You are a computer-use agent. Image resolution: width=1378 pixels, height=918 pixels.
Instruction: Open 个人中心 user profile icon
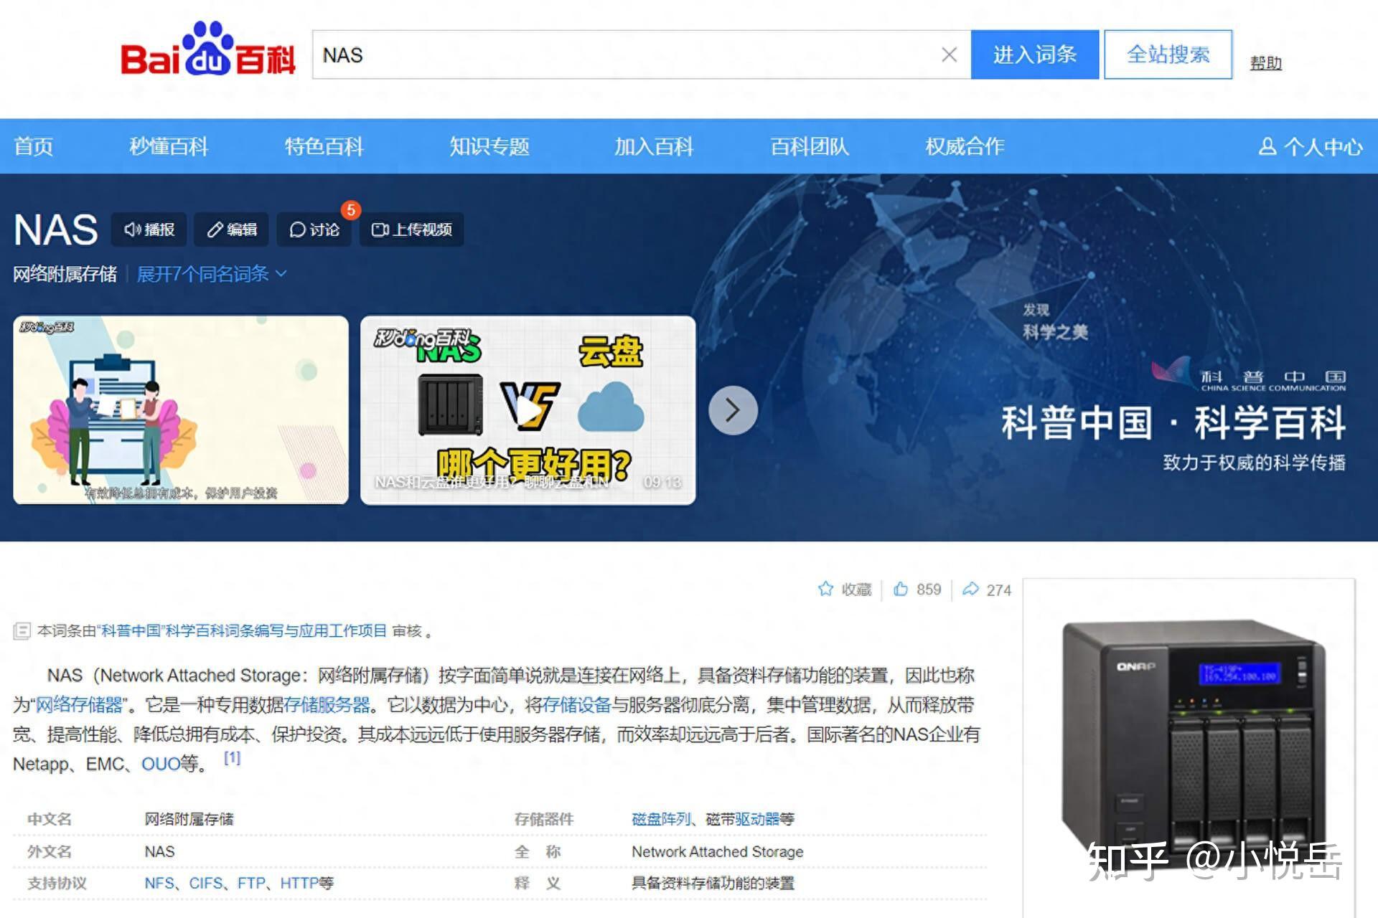[1268, 146]
